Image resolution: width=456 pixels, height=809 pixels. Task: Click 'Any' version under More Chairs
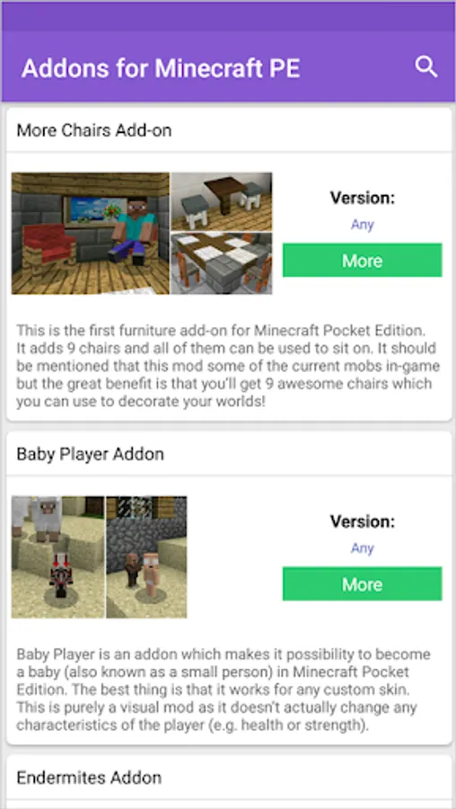click(363, 225)
